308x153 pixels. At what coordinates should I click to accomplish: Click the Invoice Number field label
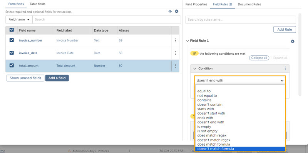pos(67,40)
